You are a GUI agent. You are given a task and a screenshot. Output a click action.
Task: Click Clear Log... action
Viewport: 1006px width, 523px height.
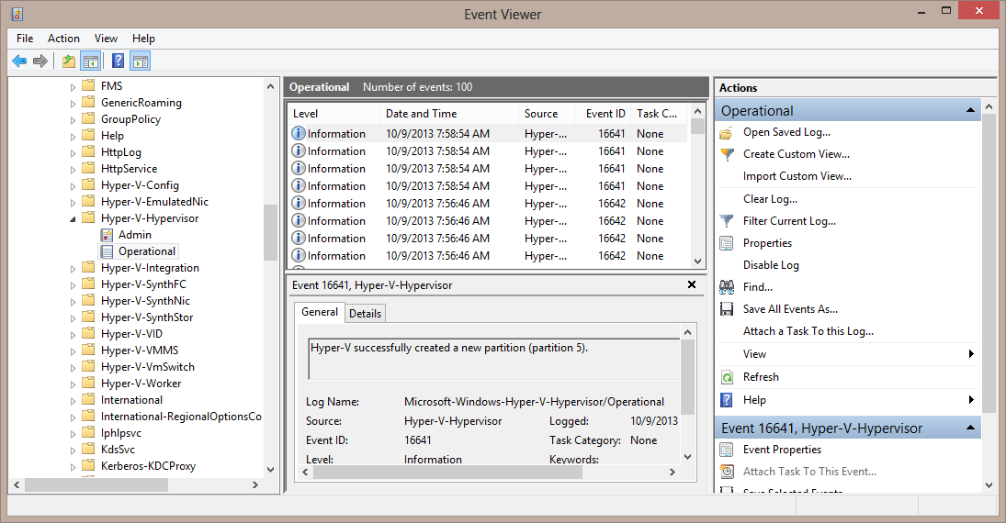click(770, 199)
